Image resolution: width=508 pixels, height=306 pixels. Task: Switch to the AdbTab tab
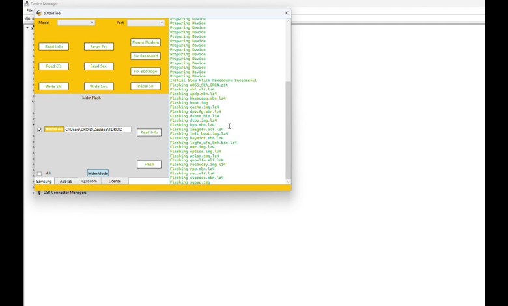pyautogui.click(x=66, y=181)
